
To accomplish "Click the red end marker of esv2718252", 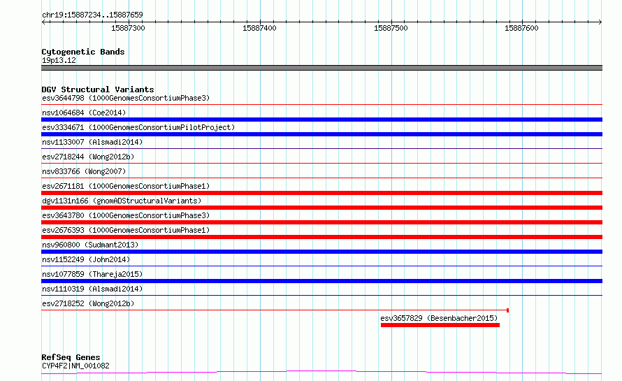I will tap(508, 310).
